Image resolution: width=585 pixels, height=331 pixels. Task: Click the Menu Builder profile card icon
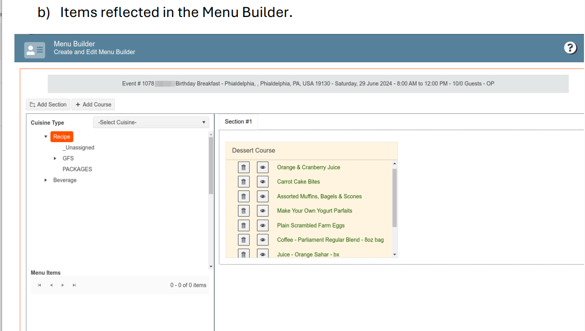click(35, 48)
